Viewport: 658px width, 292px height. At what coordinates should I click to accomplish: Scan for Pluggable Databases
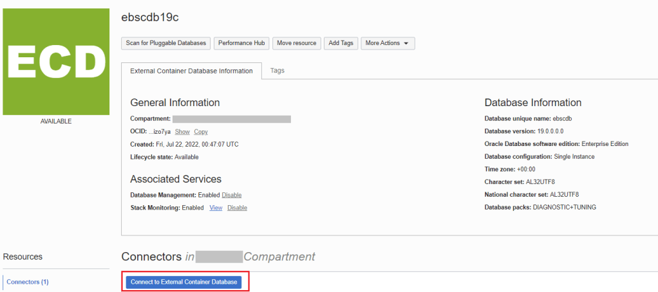coord(165,43)
